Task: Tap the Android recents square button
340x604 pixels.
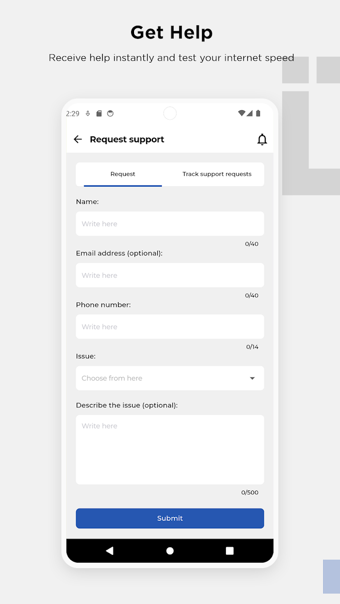Action: pos(230,551)
